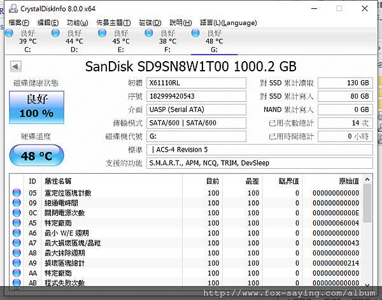The height and width of the screenshot is (300, 382).
Task: Click the status circle for attribute 05
Action: click(17, 193)
